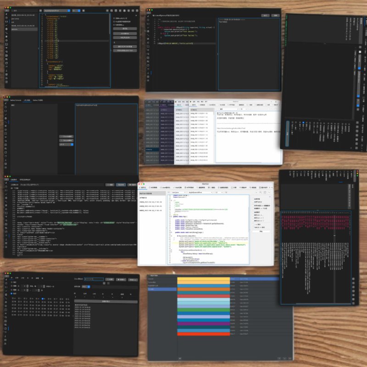Open the font size dropdown in the white code editor toolbar
This screenshot has width=367, height=367.
(x=219, y=192)
